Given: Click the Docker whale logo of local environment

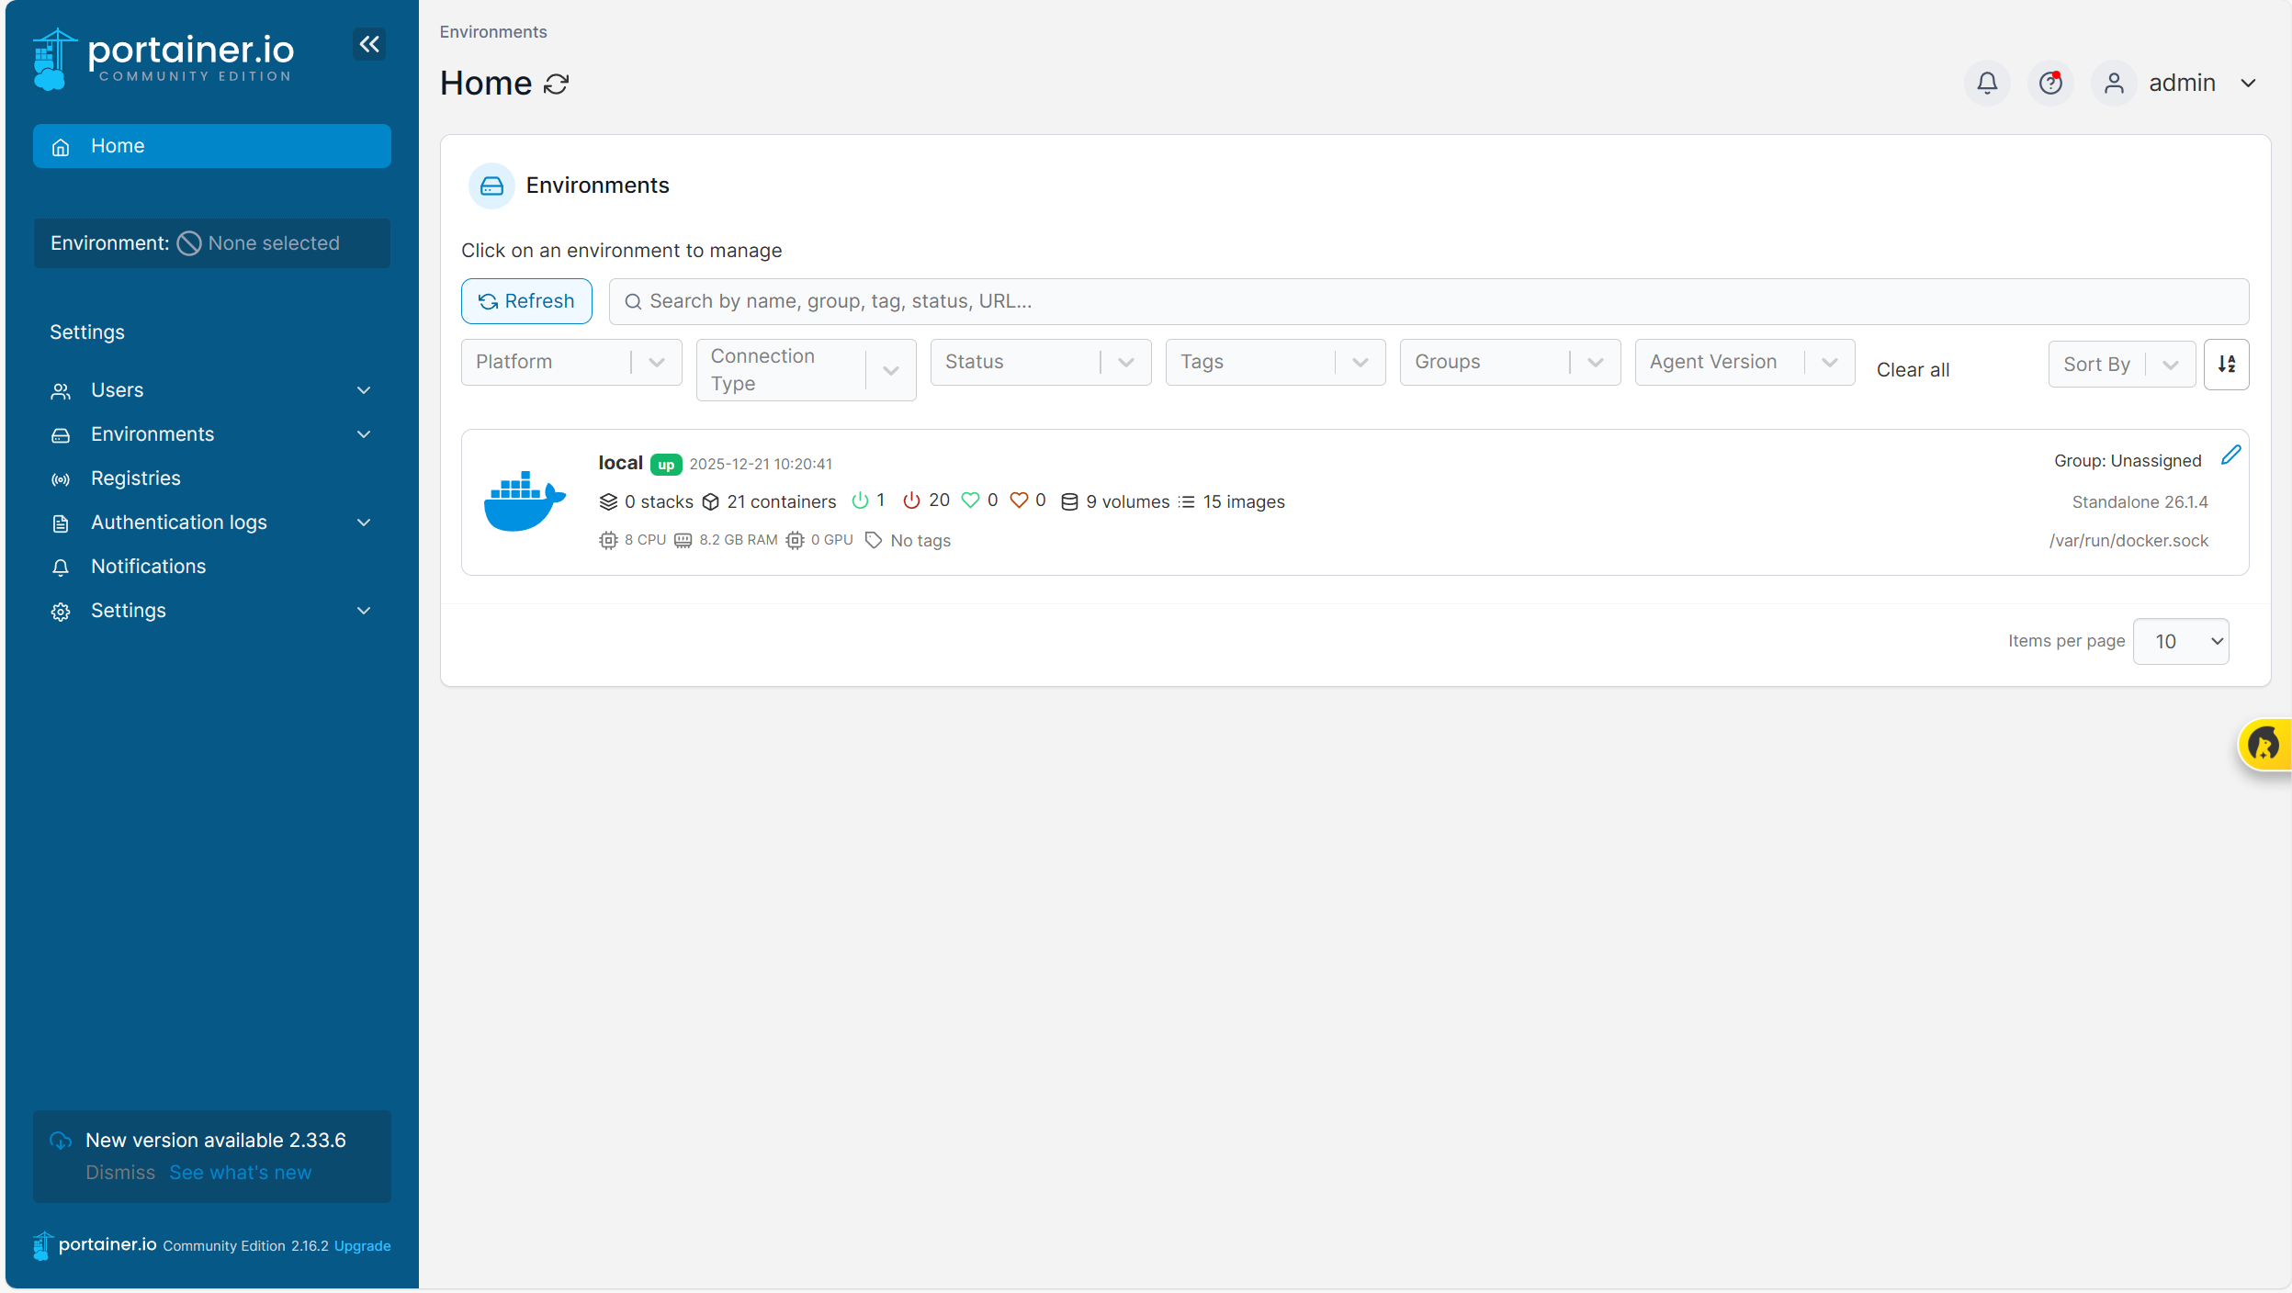Looking at the screenshot, I should [x=524, y=501].
